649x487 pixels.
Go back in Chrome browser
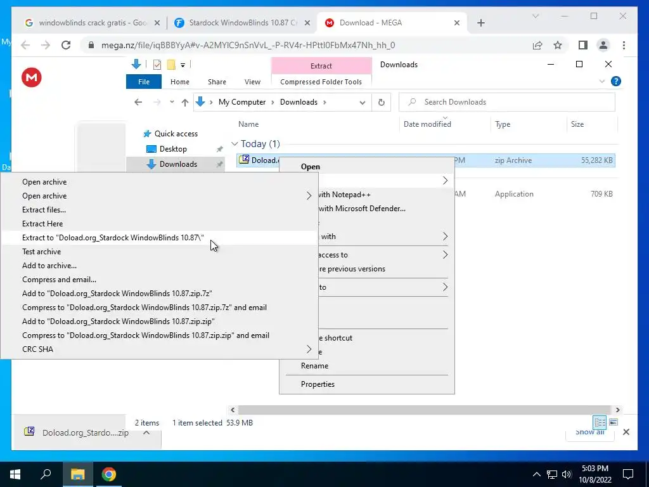[x=25, y=45]
